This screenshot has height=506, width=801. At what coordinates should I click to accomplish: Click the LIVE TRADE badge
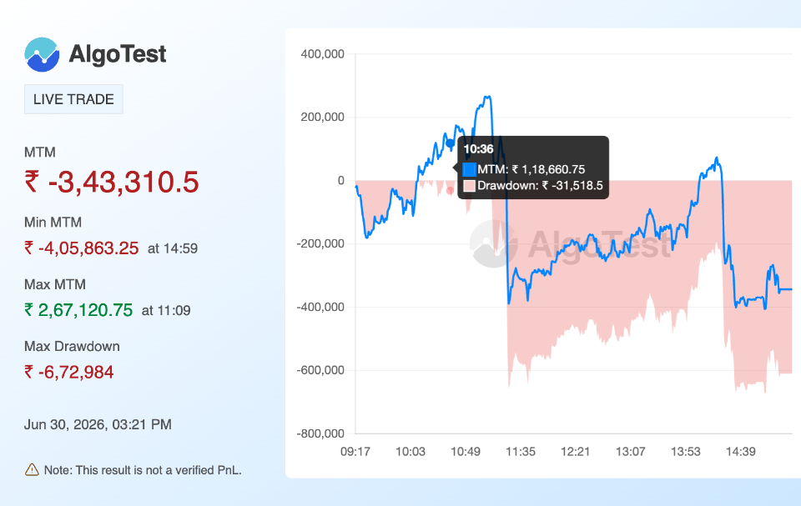(73, 99)
